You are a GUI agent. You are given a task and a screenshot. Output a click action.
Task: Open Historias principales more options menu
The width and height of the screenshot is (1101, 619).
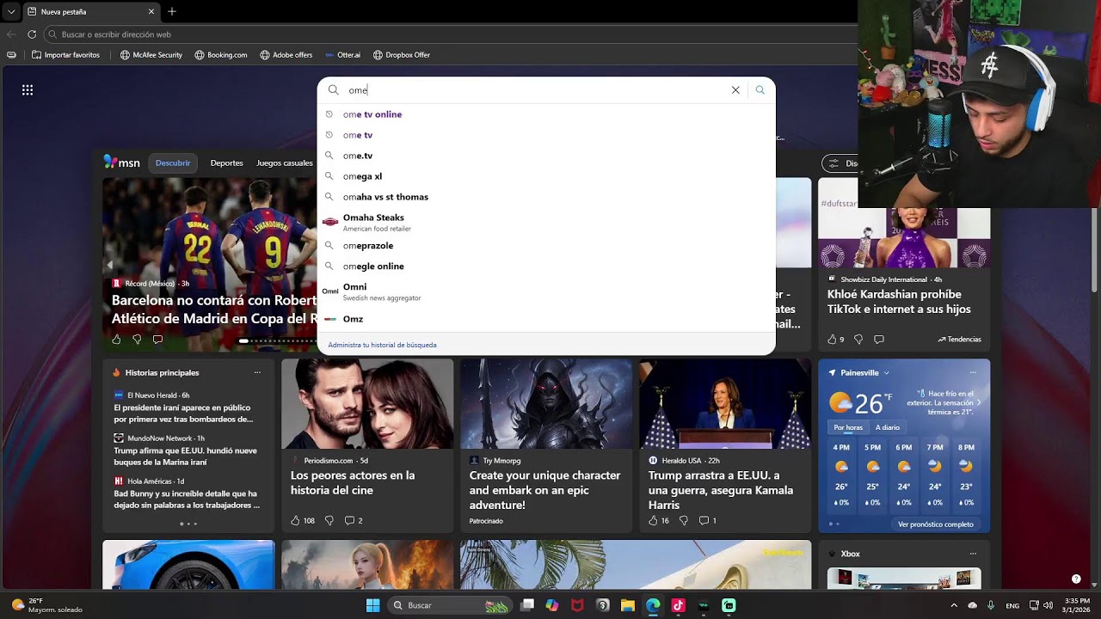(257, 373)
